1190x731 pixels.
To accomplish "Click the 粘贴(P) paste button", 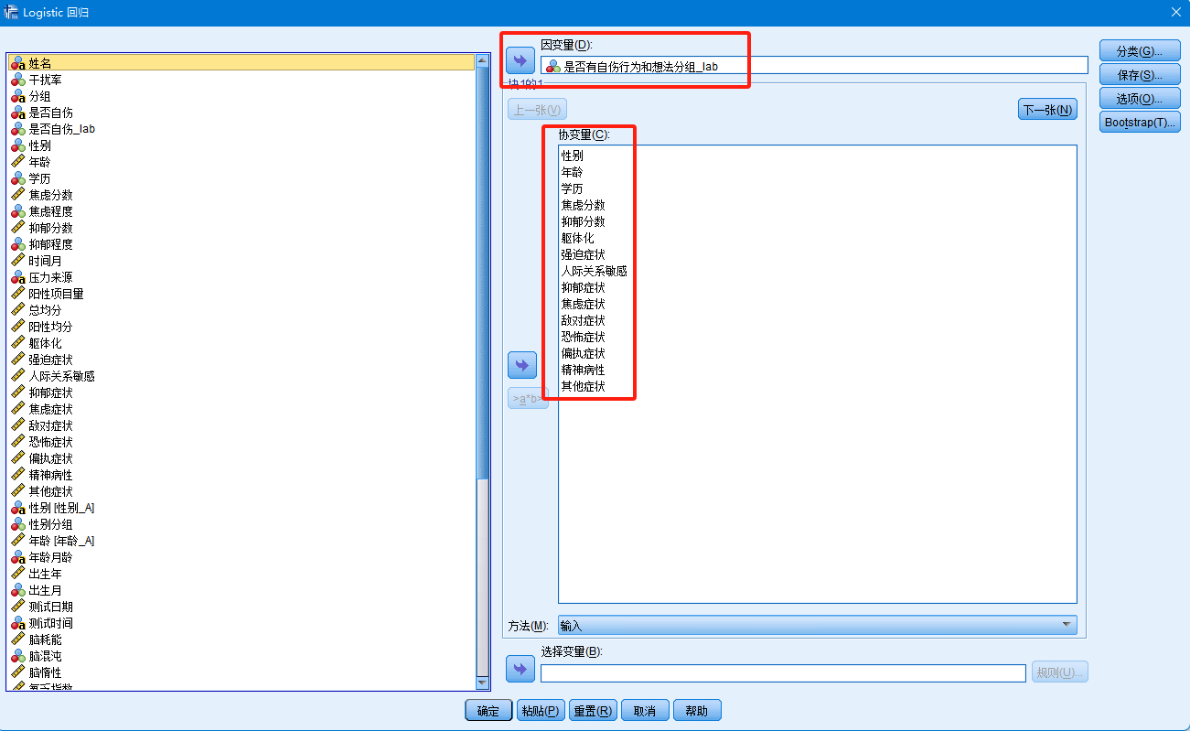I will [x=540, y=711].
